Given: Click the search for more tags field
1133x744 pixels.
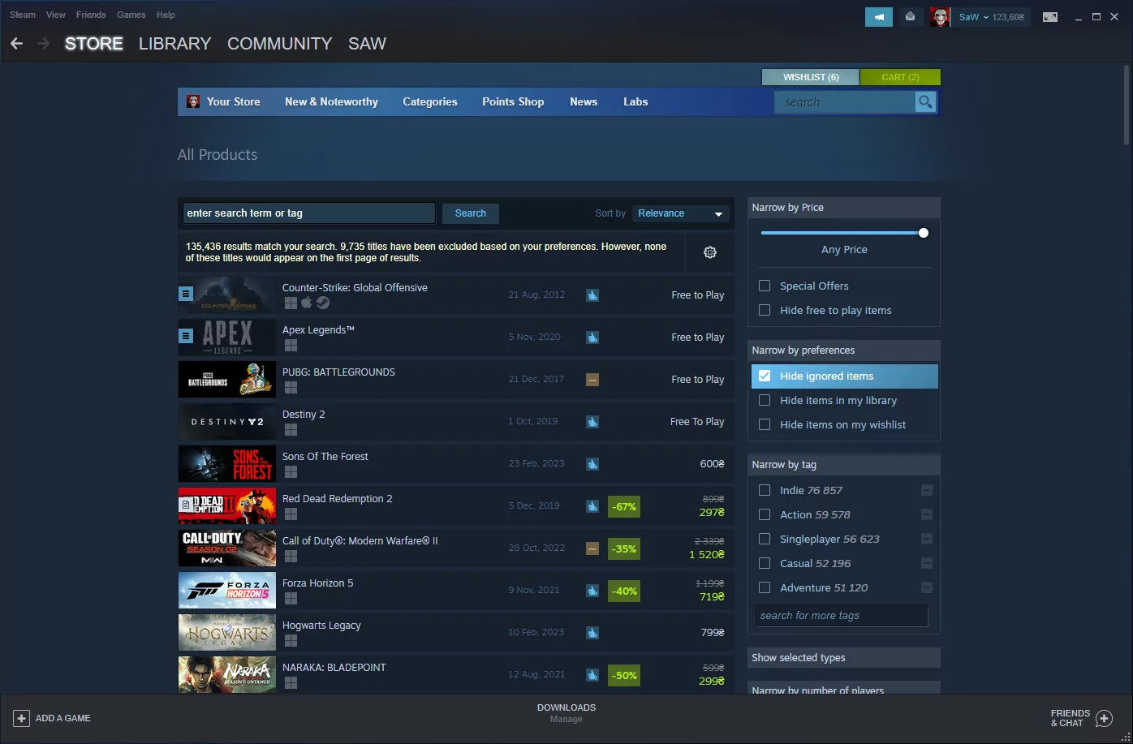Looking at the screenshot, I should [842, 616].
